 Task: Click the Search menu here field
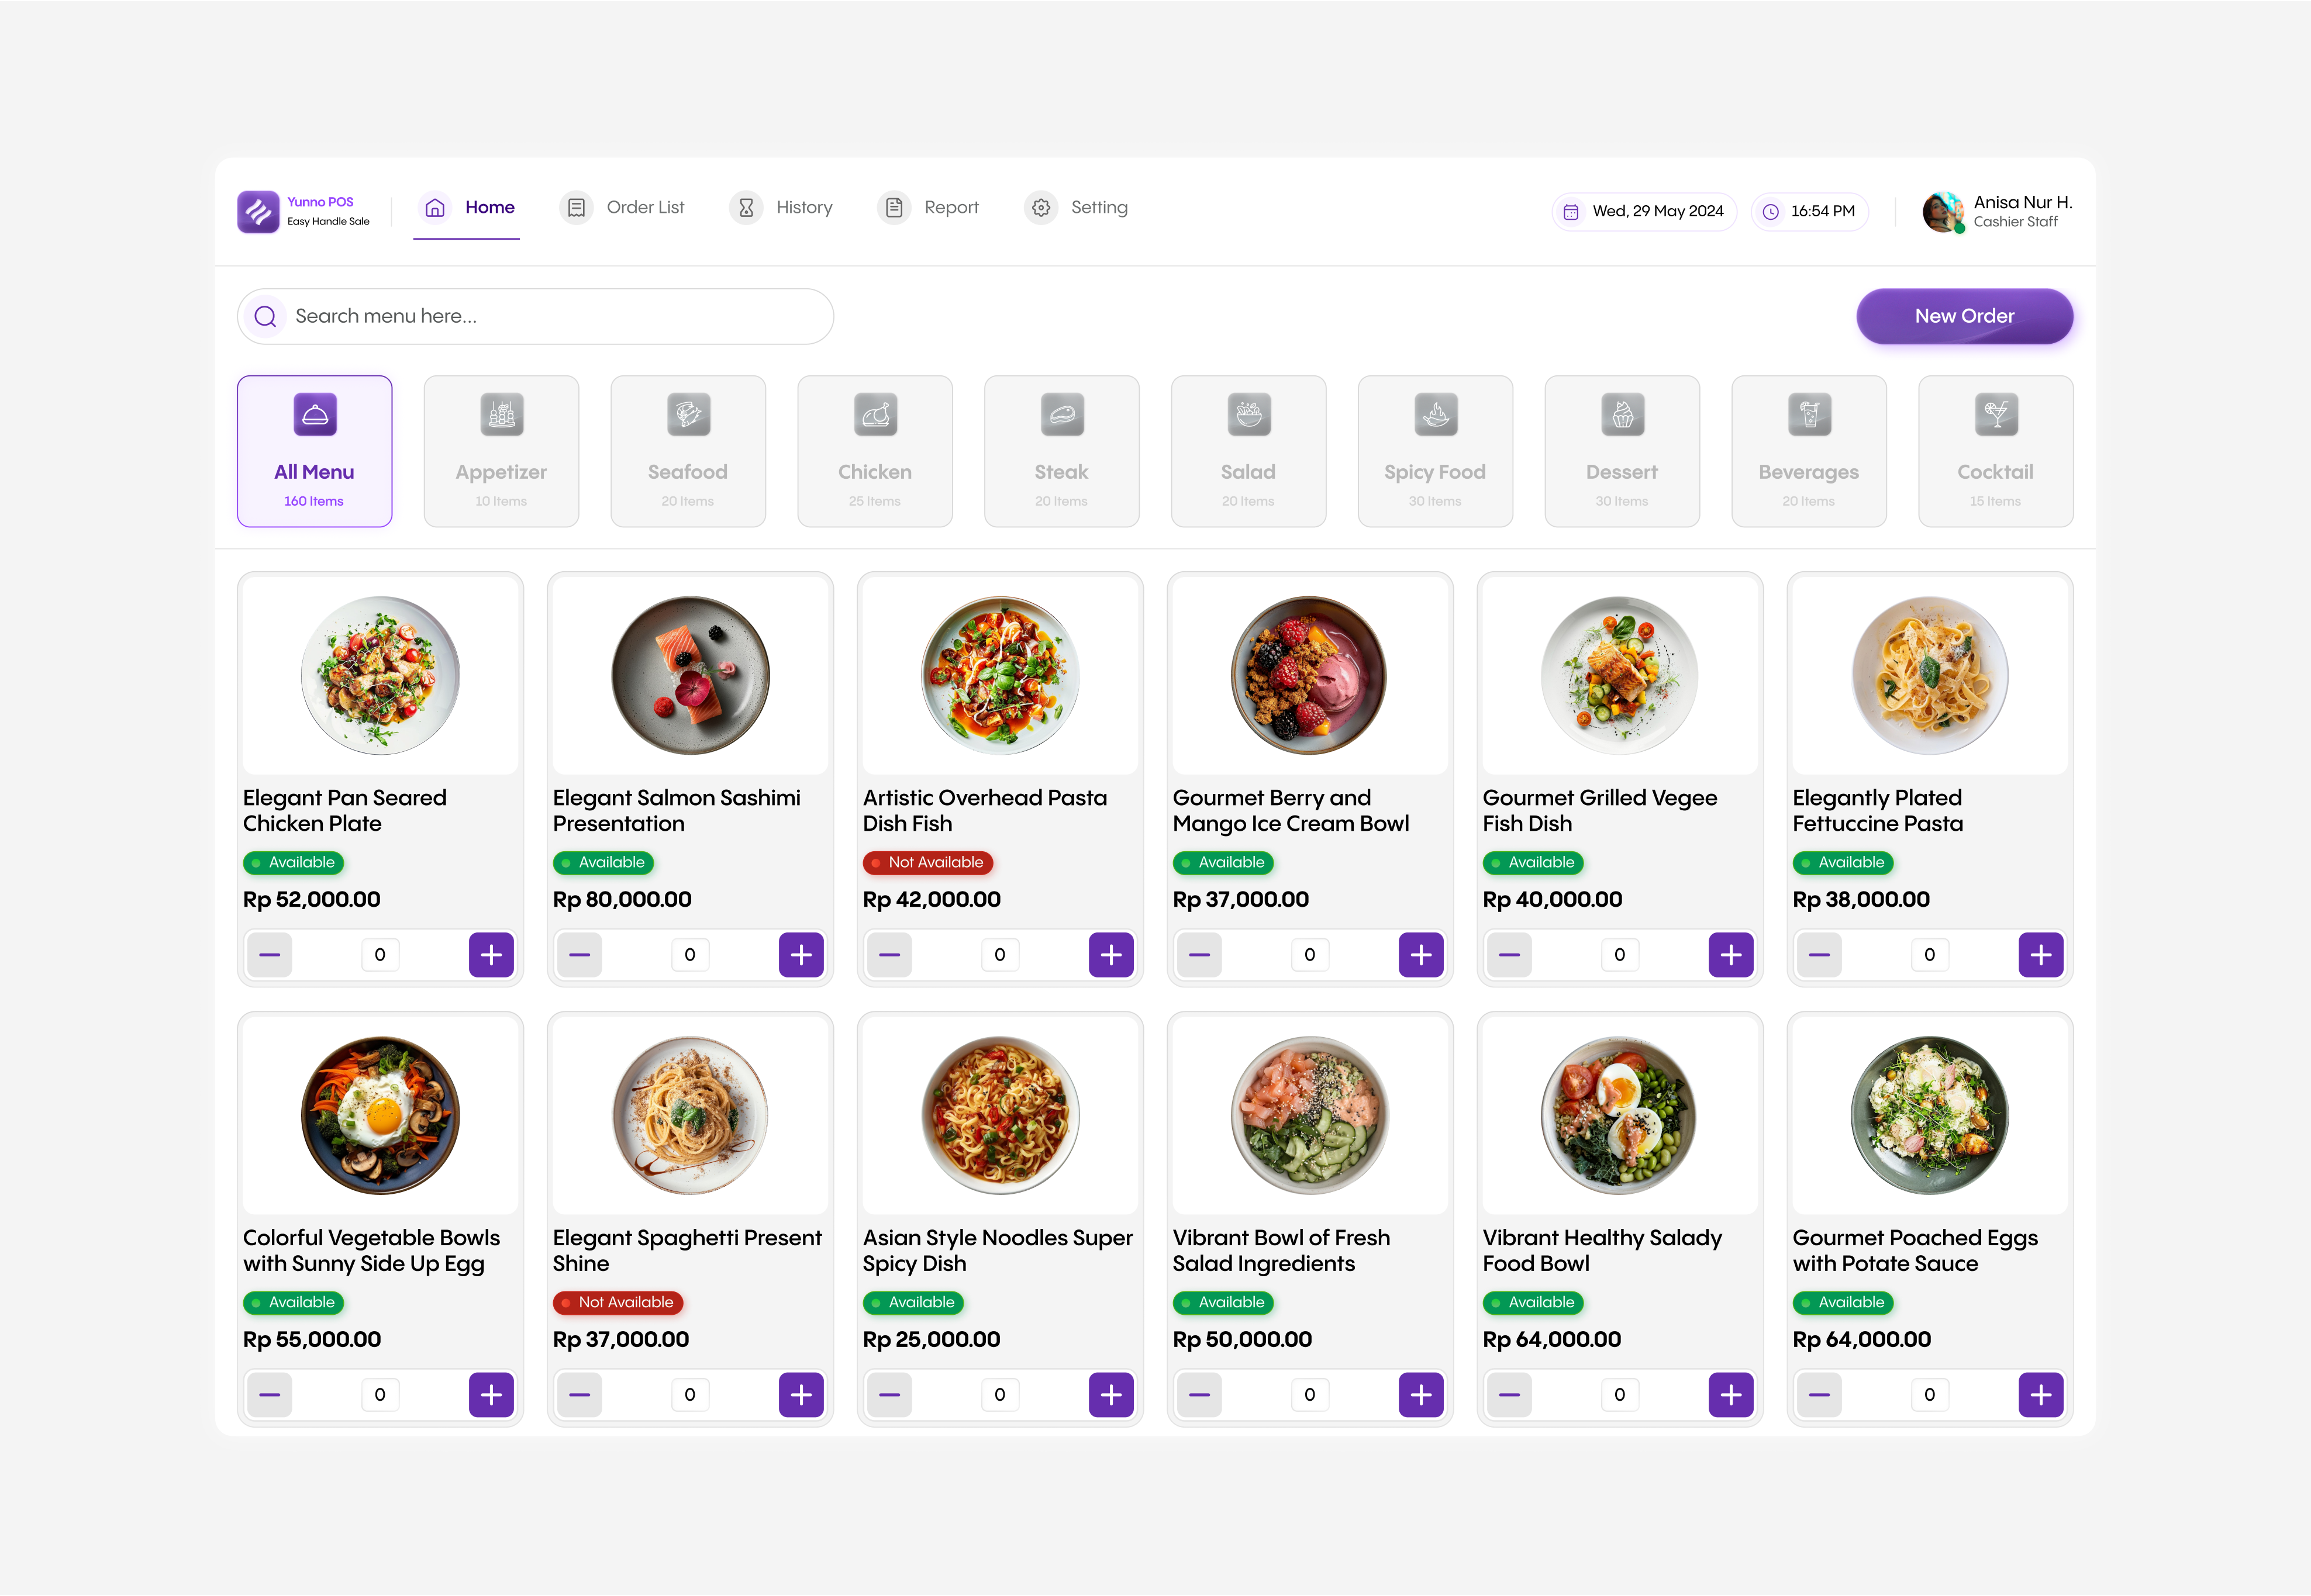pyautogui.click(x=535, y=316)
